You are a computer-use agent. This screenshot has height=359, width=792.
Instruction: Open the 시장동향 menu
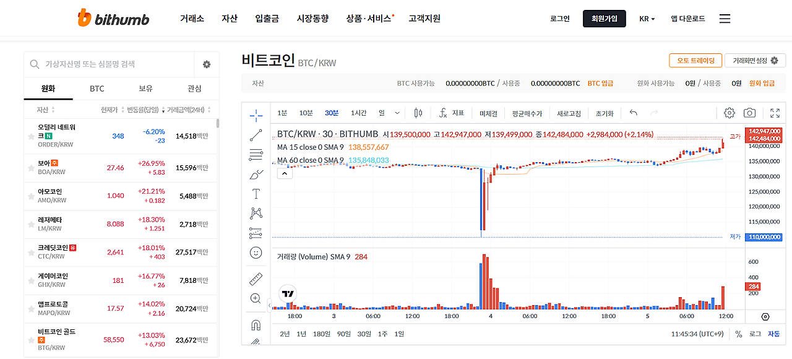[312, 19]
